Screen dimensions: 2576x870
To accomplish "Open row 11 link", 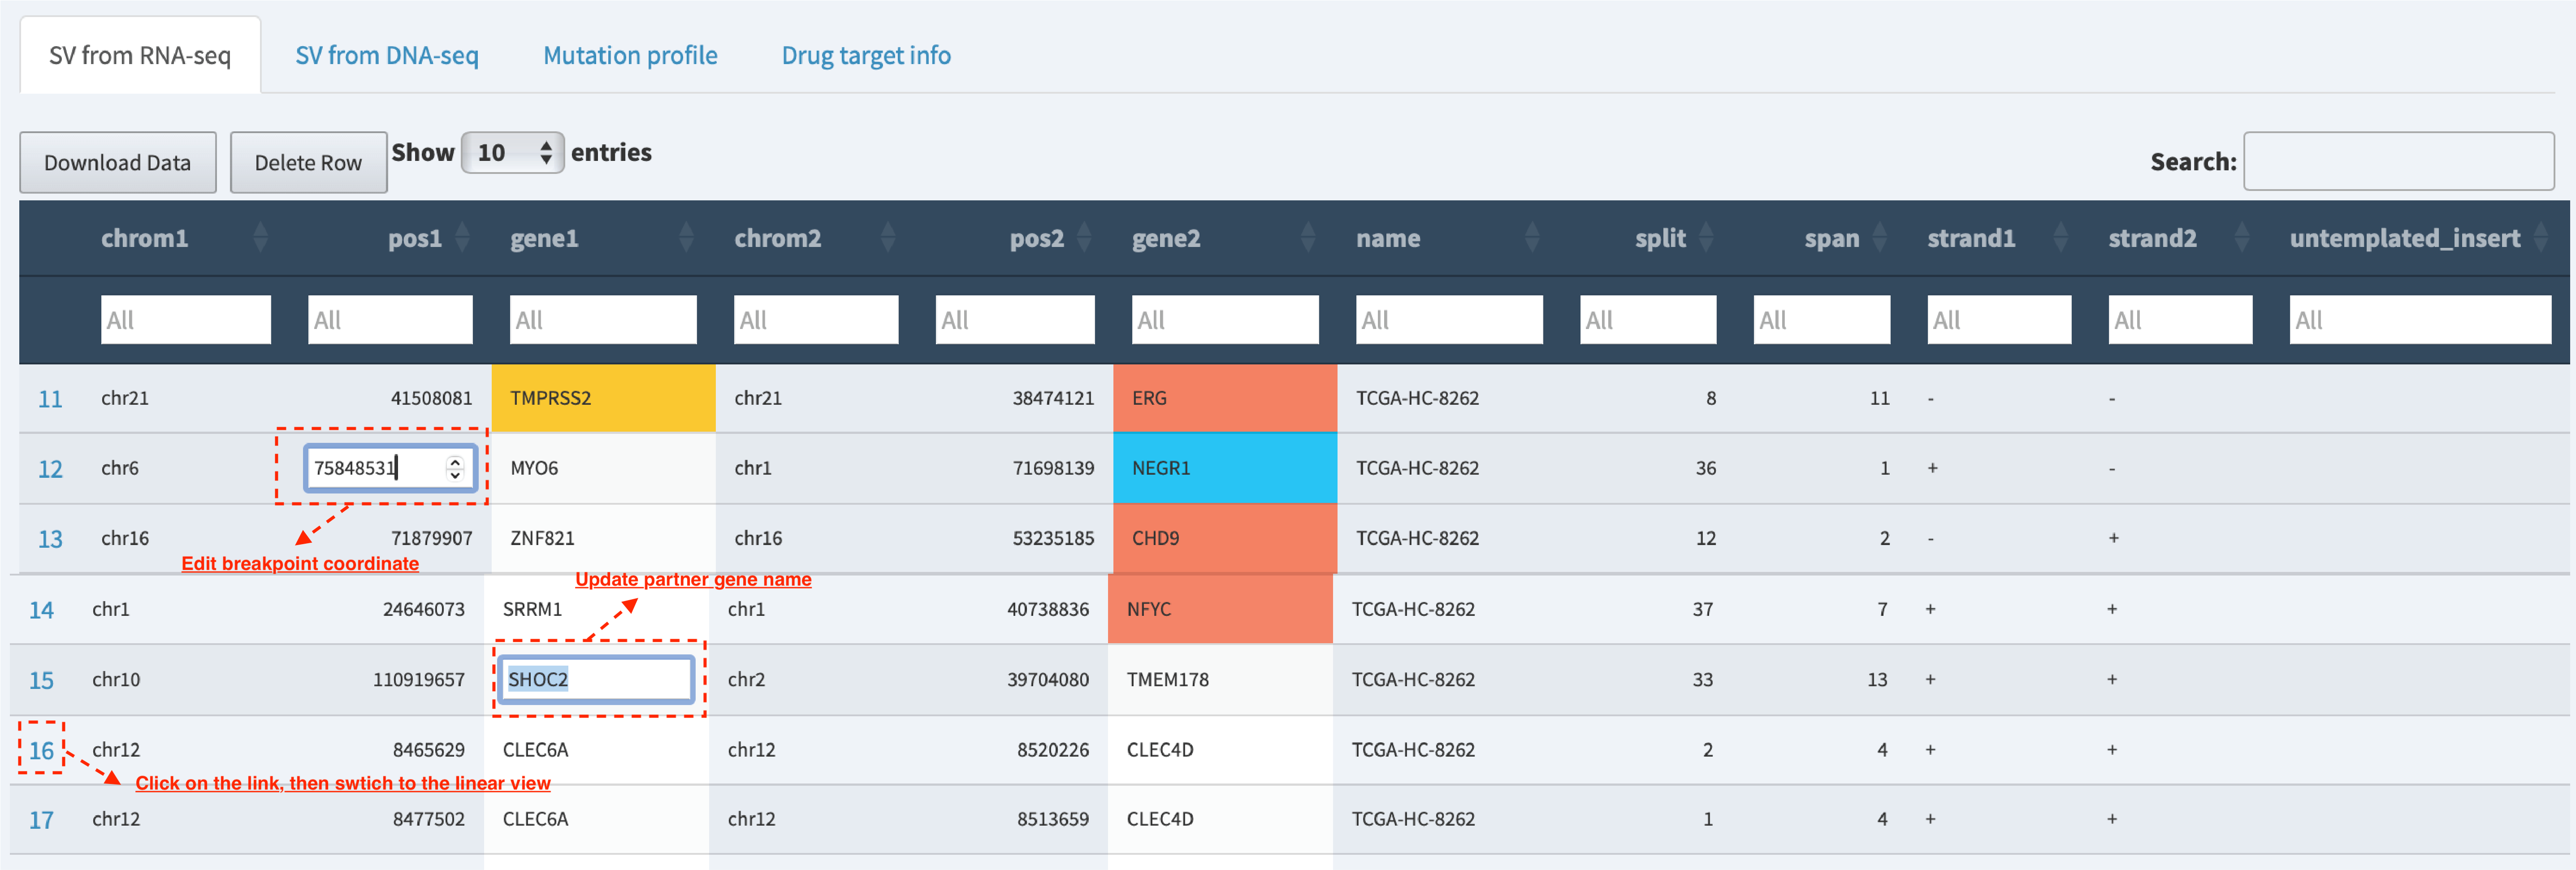I will coord(50,399).
